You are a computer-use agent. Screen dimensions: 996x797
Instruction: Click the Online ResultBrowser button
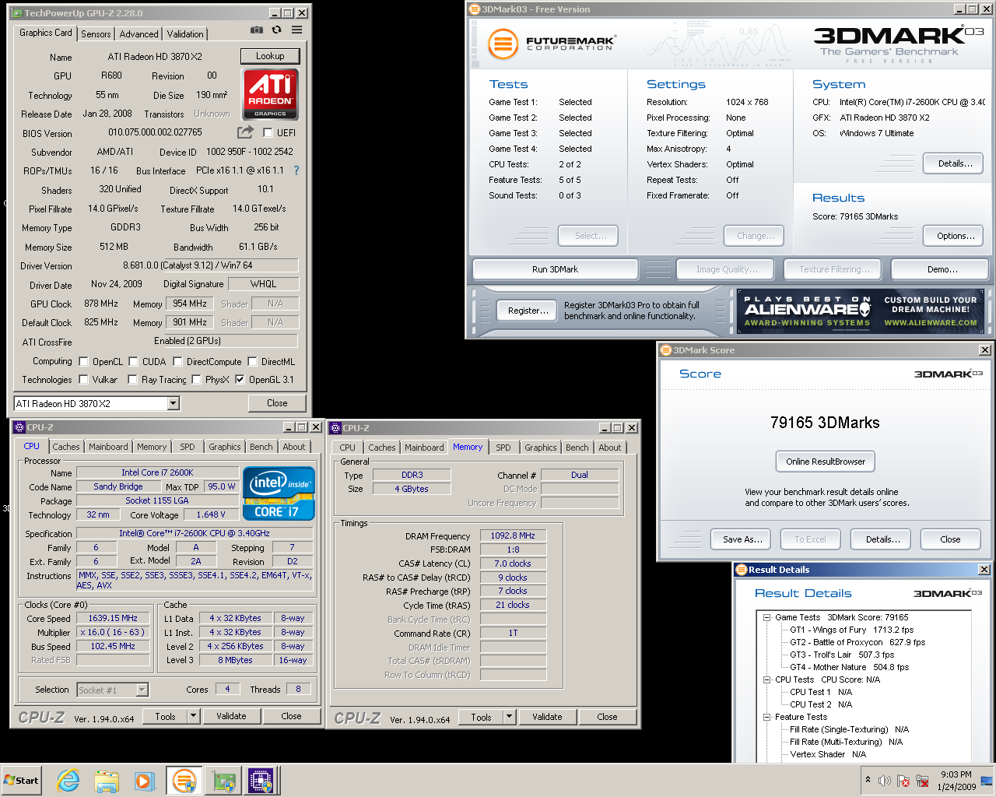click(x=826, y=462)
